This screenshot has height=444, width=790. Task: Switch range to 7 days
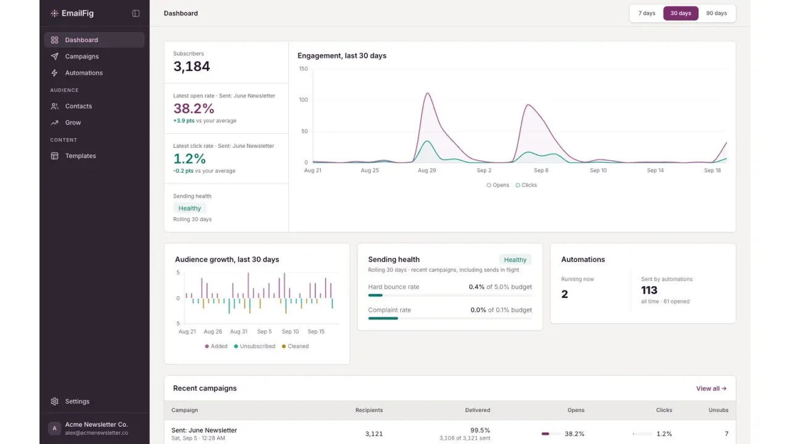(647, 13)
